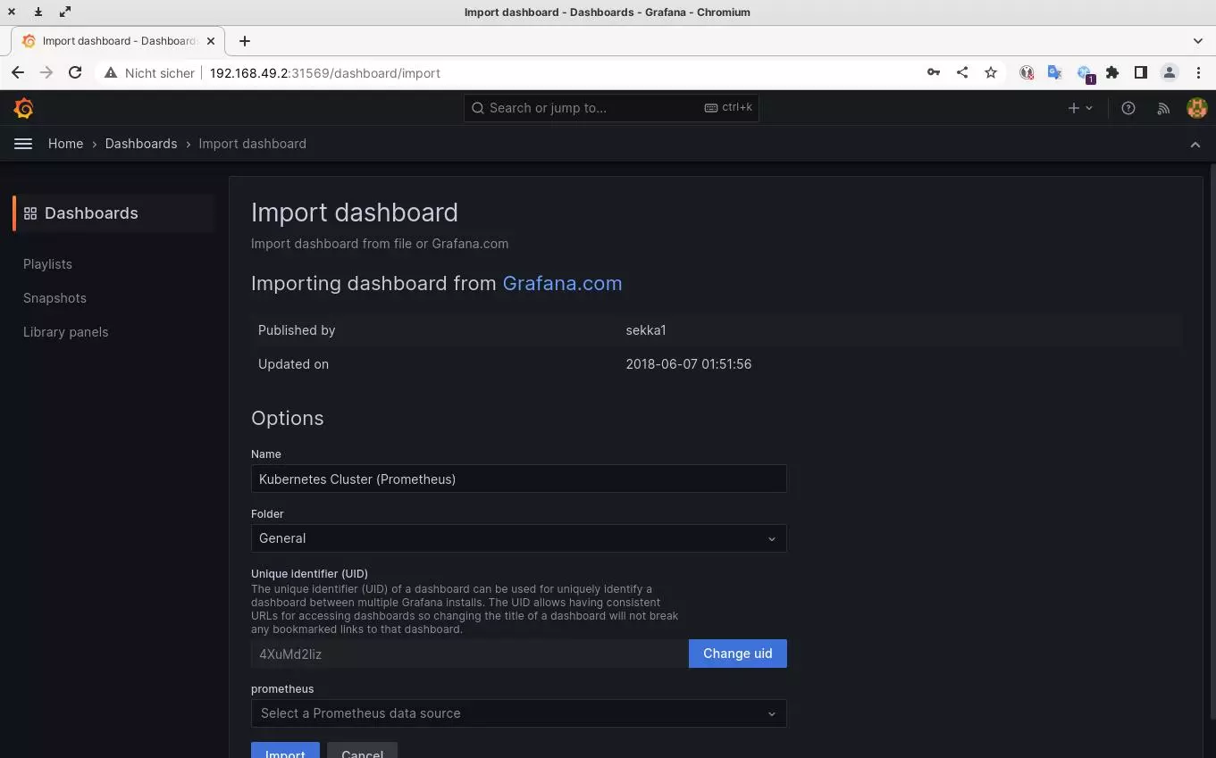This screenshot has width=1216, height=758.
Task: Collapse the top bar with chevron
Action: pos(1195,145)
